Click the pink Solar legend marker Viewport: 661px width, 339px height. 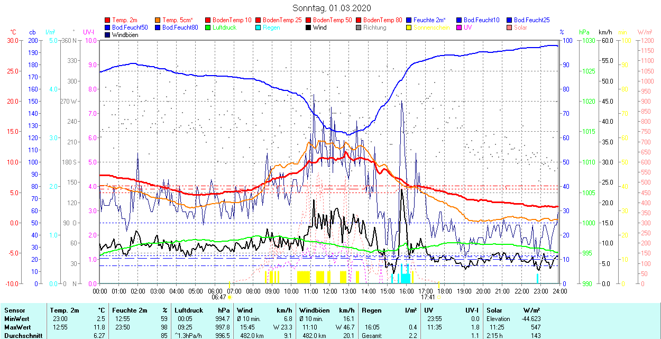point(510,28)
